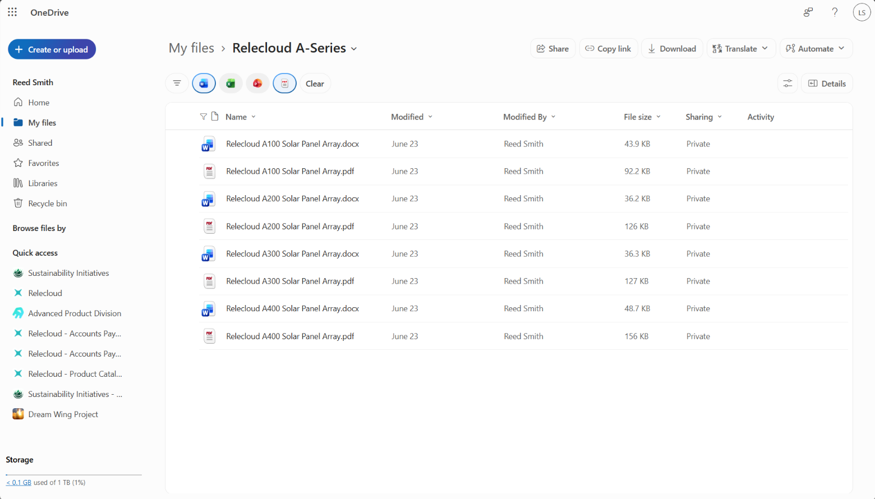Viewport: 875px width, 499px height.
Task: Open Dream Wing Project site icon
Action: click(x=18, y=414)
